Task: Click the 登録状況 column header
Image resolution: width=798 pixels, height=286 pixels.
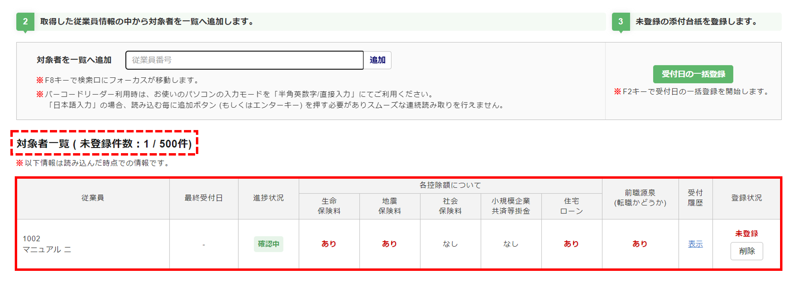Action: [747, 198]
